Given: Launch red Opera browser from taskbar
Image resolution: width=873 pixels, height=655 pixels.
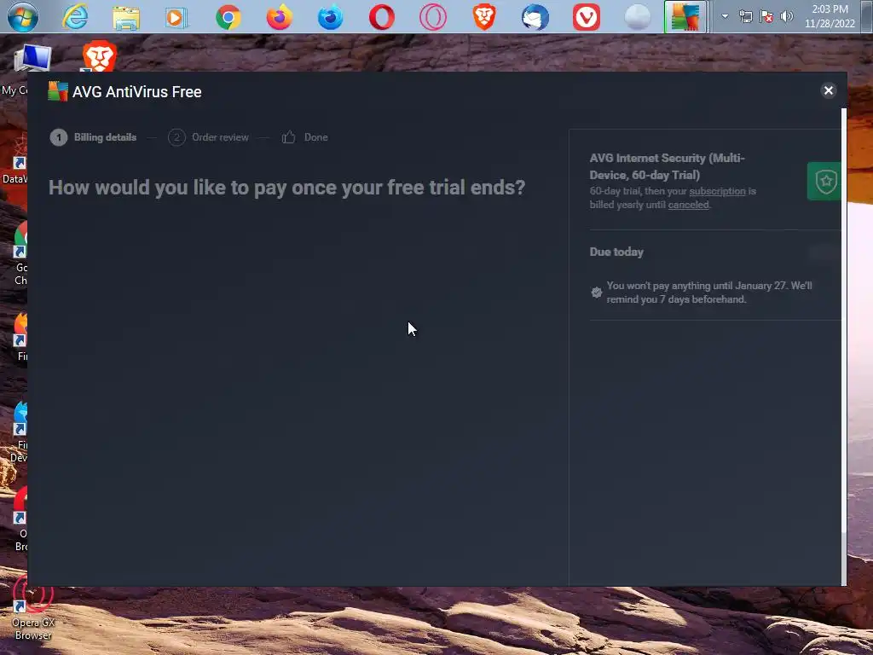Looking at the screenshot, I should pyautogui.click(x=381, y=17).
